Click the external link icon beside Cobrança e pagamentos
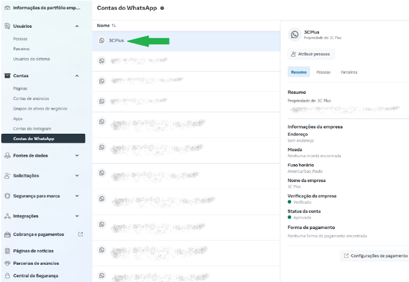The width and height of the screenshot is (409, 282). 80,234
